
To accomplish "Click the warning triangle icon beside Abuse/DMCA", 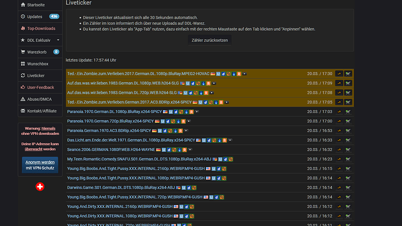I will coord(23,99).
